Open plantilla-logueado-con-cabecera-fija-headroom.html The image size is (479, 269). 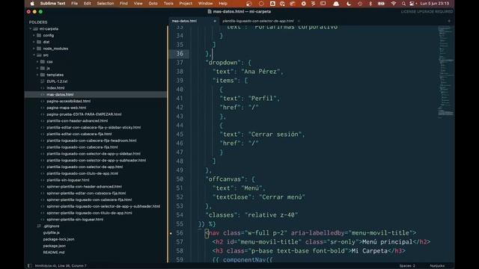[x=91, y=140]
